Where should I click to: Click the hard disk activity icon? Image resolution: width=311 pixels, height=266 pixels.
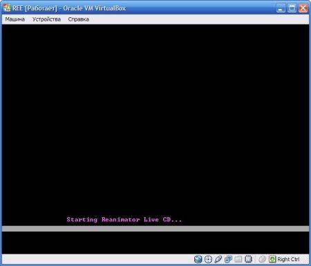tap(198, 259)
